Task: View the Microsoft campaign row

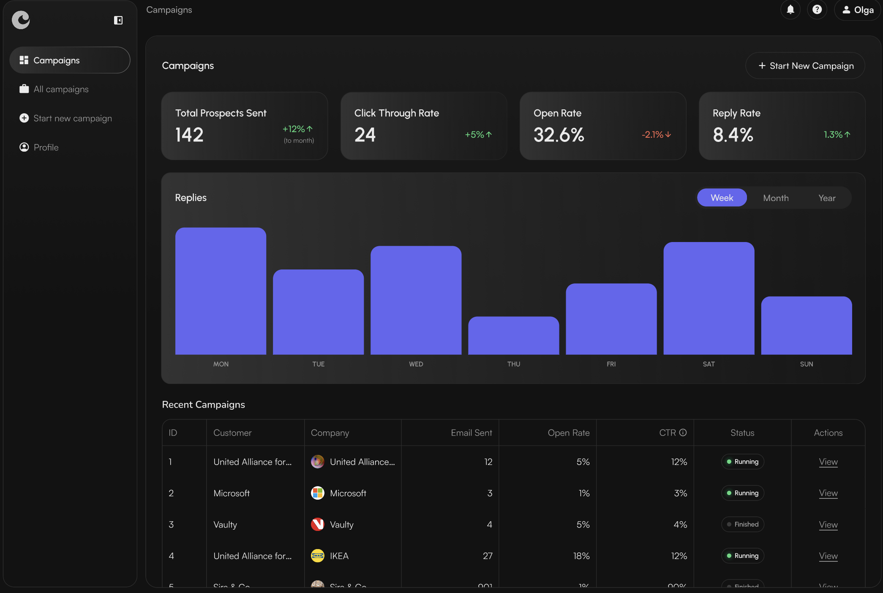Action: click(x=828, y=493)
